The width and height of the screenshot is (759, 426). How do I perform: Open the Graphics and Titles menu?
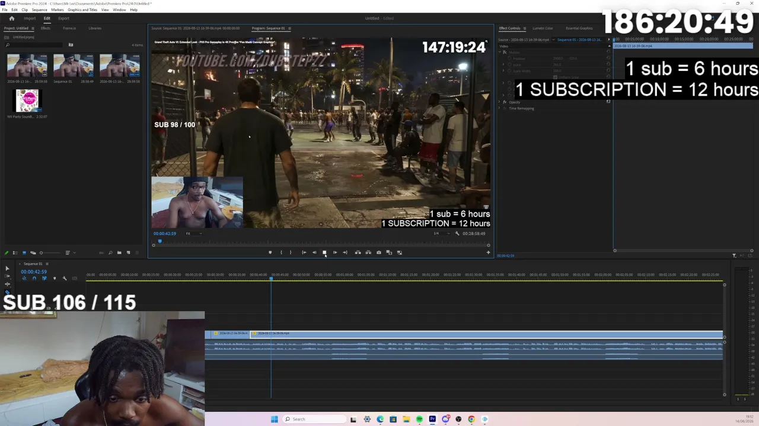82,10
